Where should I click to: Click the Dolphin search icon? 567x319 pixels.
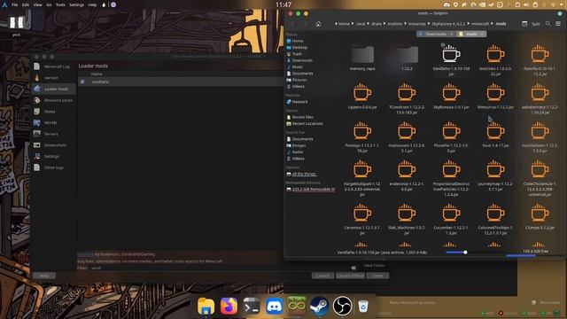(x=548, y=24)
